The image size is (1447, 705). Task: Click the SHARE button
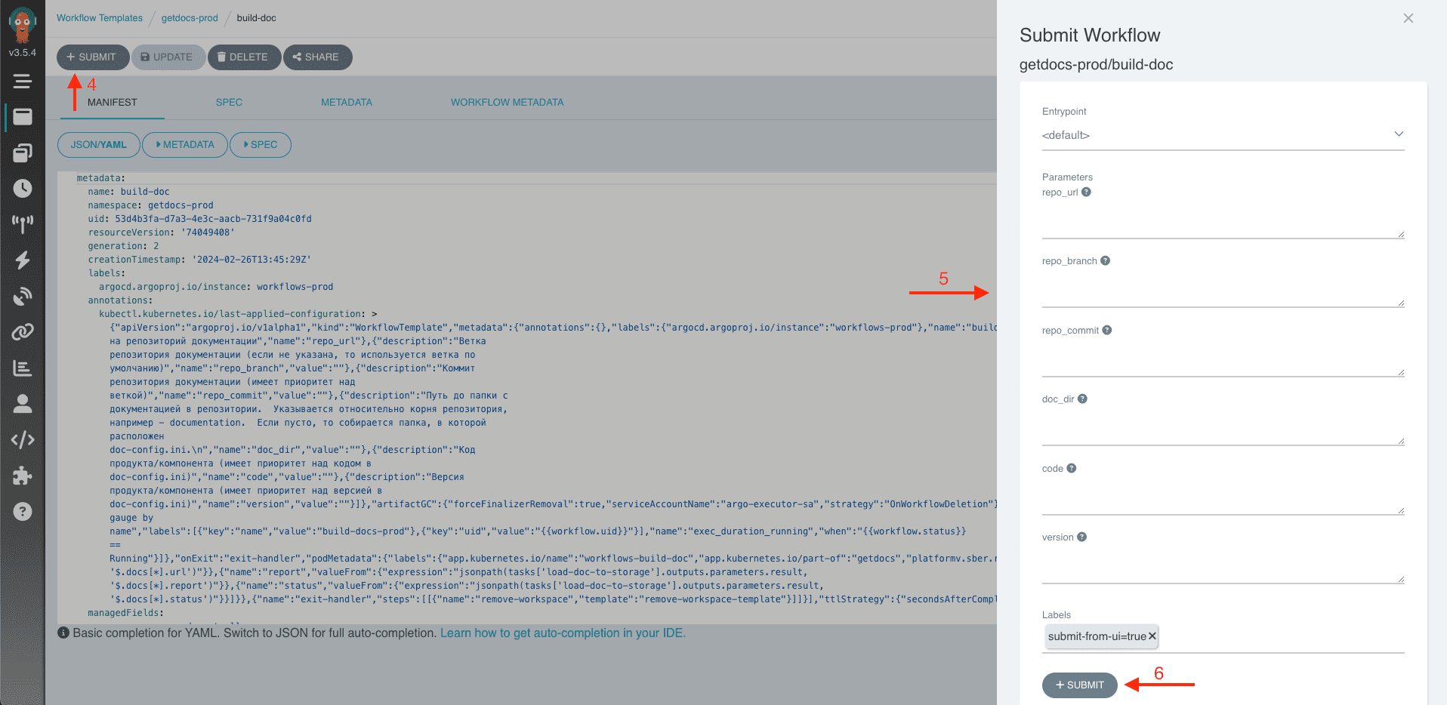click(317, 57)
